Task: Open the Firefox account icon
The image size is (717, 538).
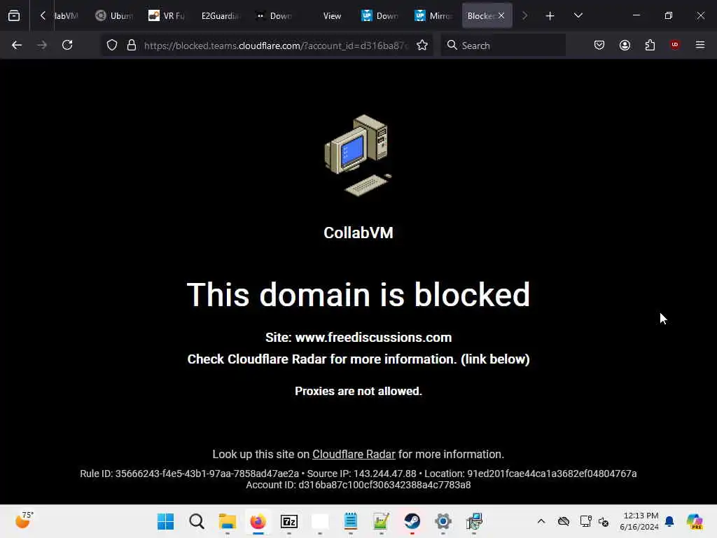Action: click(625, 45)
